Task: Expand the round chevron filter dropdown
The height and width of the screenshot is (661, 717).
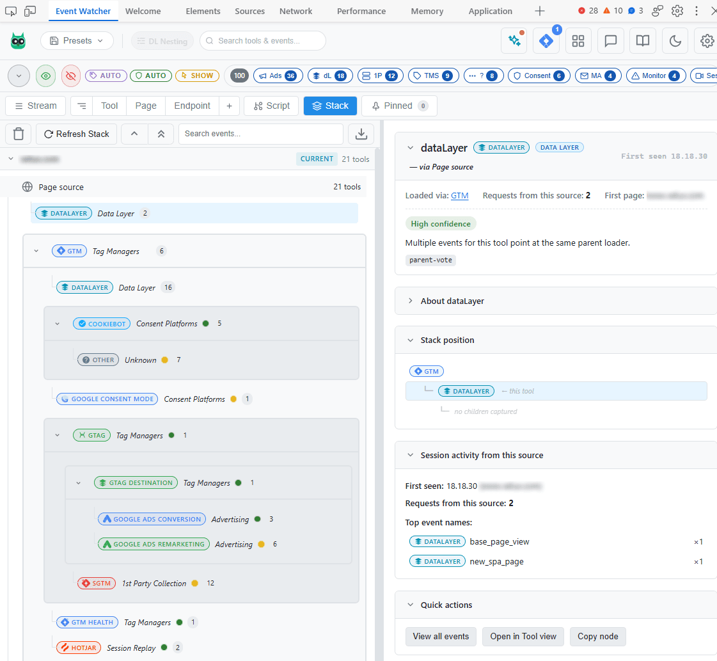Action: 19,76
